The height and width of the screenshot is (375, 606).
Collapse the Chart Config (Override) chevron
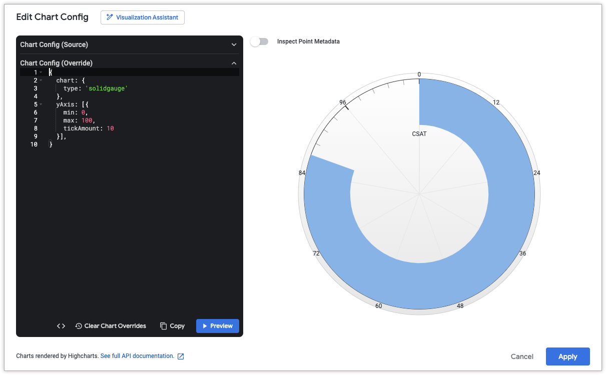234,63
